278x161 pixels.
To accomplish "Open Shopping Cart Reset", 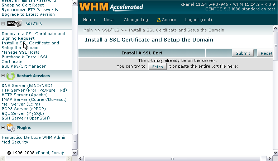I will (x=23, y=5).
